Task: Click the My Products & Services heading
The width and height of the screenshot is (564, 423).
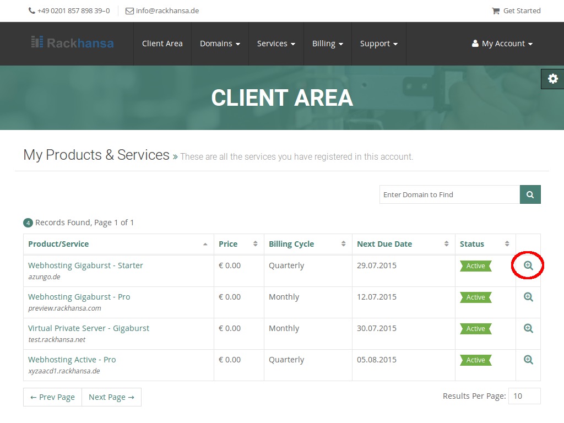Action: (96, 155)
